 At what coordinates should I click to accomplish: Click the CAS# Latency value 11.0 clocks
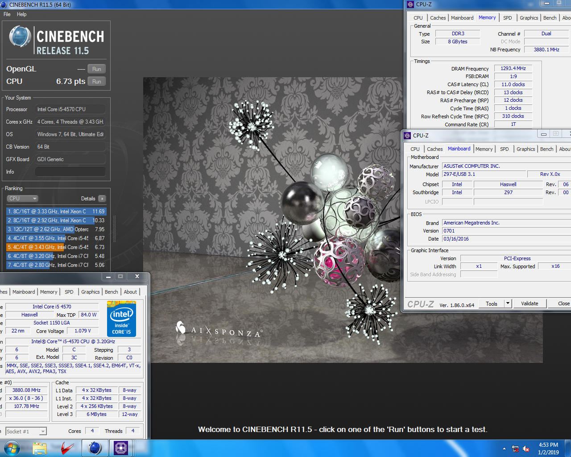coord(513,84)
